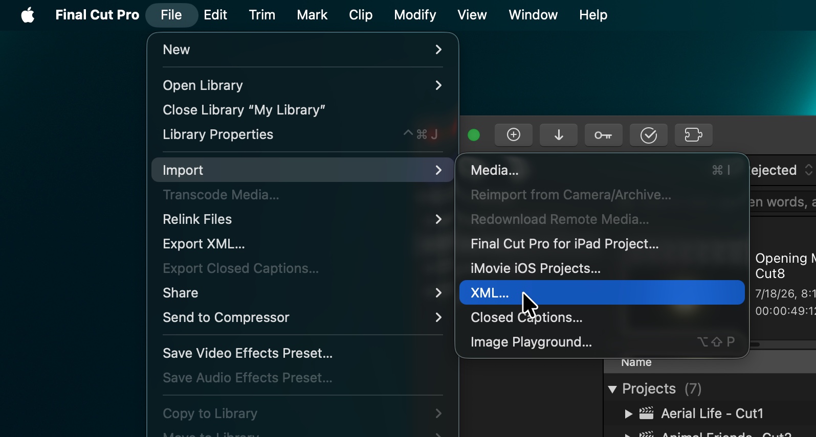Image resolution: width=816 pixels, height=437 pixels.
Task: Open the View menu
Action: (x=472, y=15)
